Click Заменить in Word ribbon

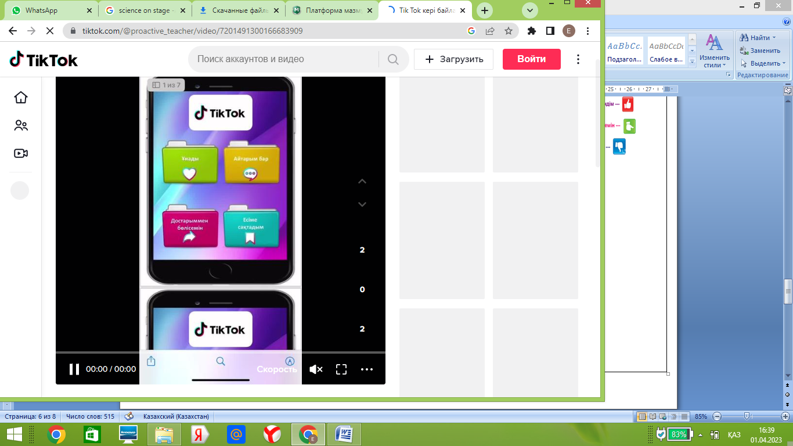click(760, 51)
